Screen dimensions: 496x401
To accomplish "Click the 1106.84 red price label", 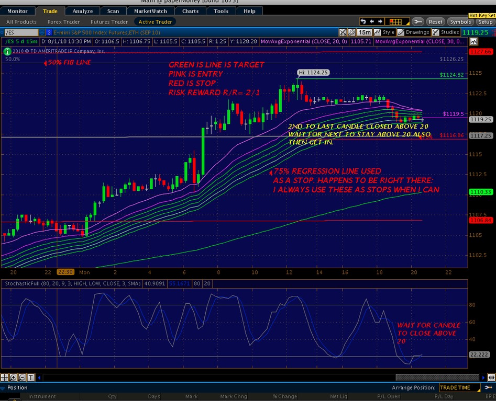I will (x=480, y=221).
